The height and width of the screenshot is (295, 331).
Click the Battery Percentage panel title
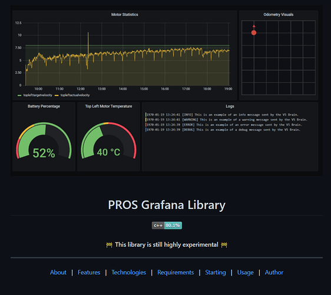[x=44, y=106]
